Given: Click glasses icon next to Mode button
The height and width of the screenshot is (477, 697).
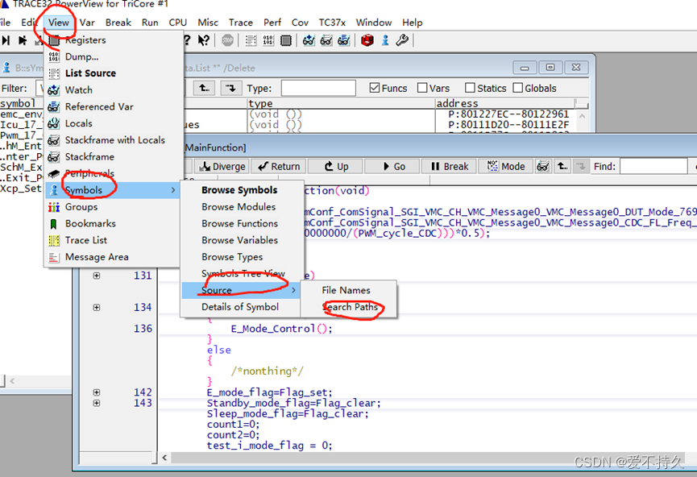Looking at the screenshot, I should tap(543, 167).
